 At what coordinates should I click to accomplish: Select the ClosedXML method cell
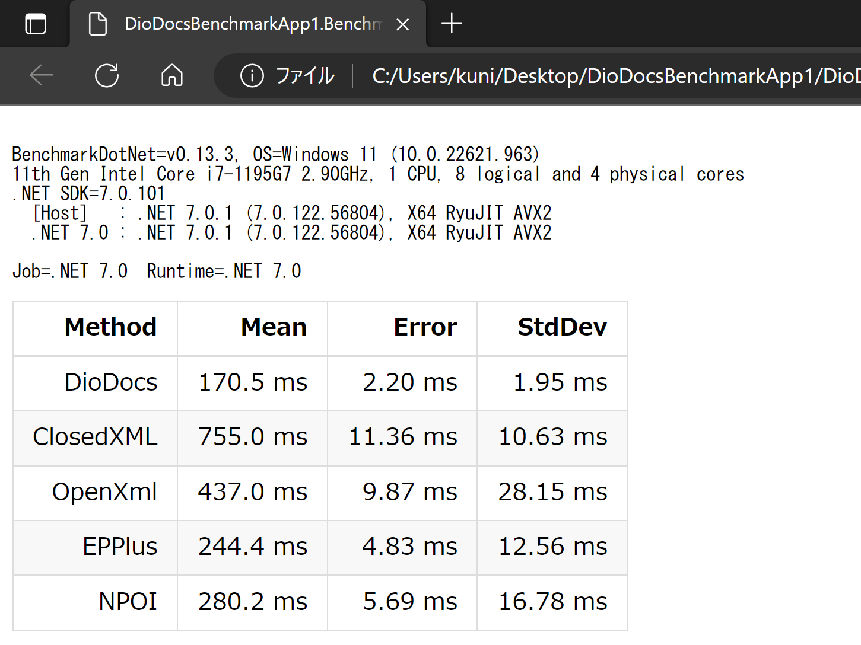click(x=95, y=437)
